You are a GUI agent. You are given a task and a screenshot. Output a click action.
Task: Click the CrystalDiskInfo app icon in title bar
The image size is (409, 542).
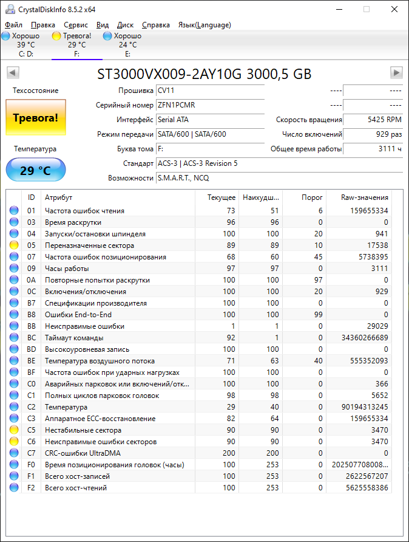pos(7,9)
